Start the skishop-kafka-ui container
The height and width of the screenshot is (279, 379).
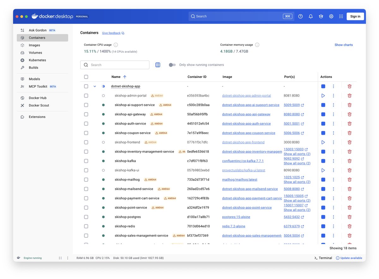323,170
